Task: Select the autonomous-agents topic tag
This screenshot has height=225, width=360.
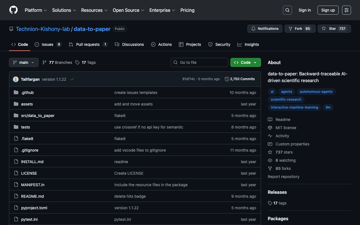Action: (x=316, y=92)
